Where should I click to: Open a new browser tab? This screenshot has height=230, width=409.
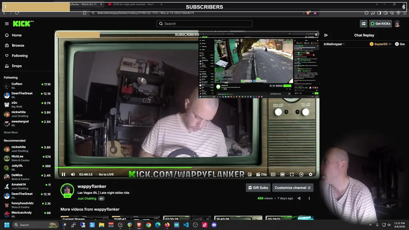[161, 4]
